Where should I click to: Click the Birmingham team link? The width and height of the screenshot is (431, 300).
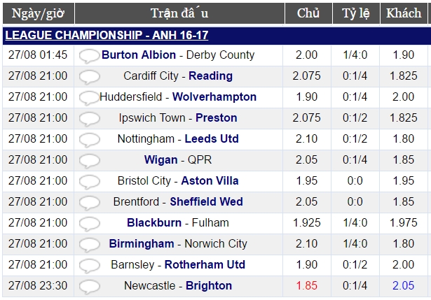pos(142,243)
